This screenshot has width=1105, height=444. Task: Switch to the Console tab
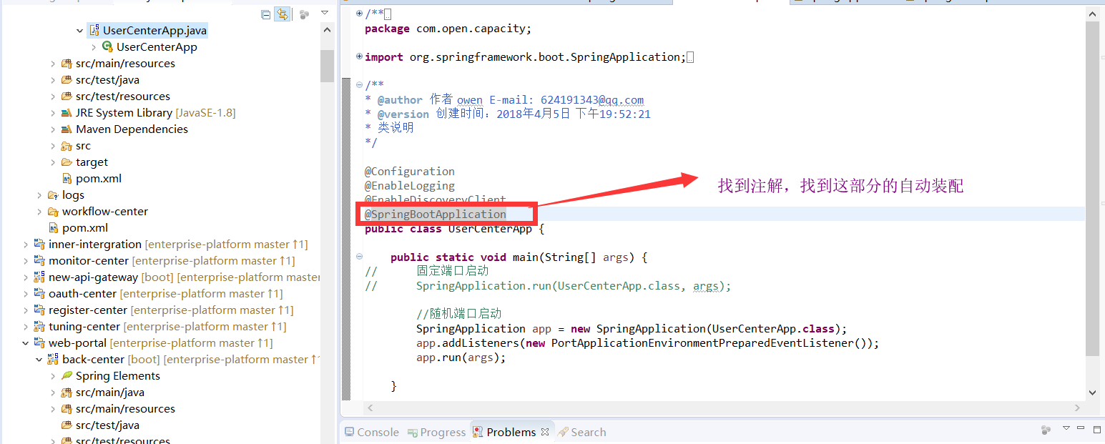(371, 432)
